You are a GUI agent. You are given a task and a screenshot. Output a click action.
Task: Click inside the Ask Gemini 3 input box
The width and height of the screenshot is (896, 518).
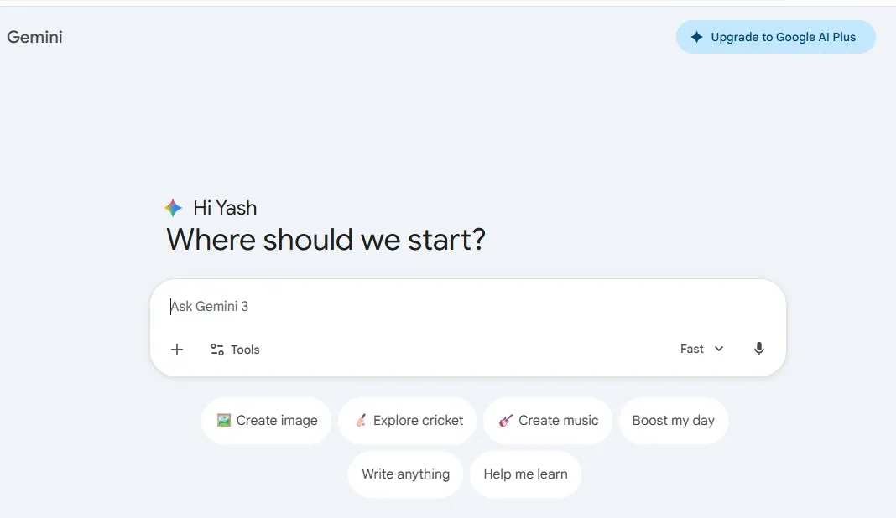(378, 306)
